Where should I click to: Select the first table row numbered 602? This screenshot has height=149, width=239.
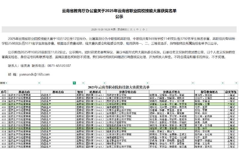[x=4, y=95]
